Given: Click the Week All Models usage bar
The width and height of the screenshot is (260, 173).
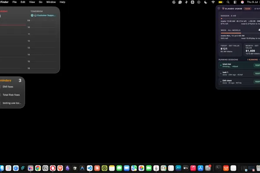Looking at the screenshot, I should pyautogui.click(x=240, y=33).
